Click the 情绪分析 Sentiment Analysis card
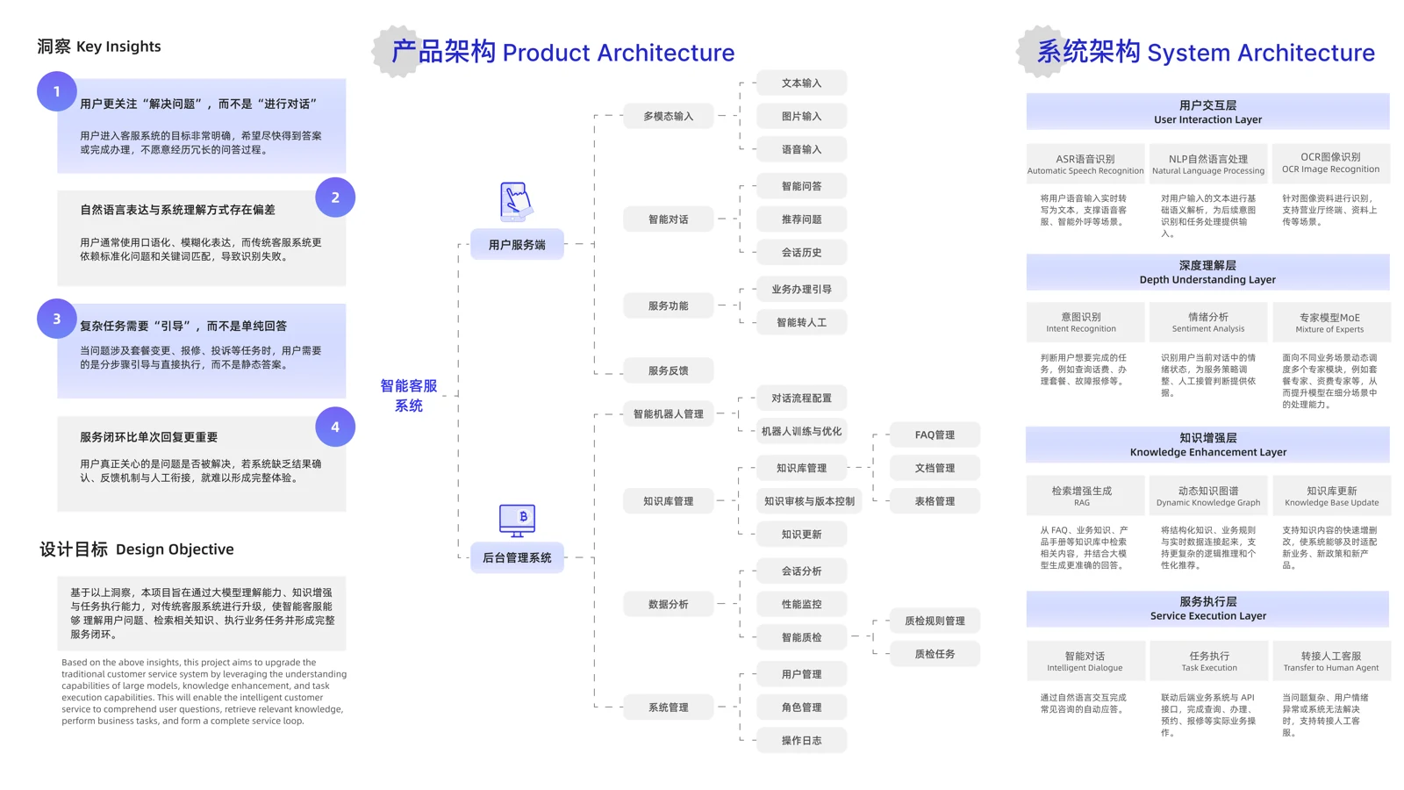The width and height of the screenshot is (1404, 790). [x=1208, y=322]
